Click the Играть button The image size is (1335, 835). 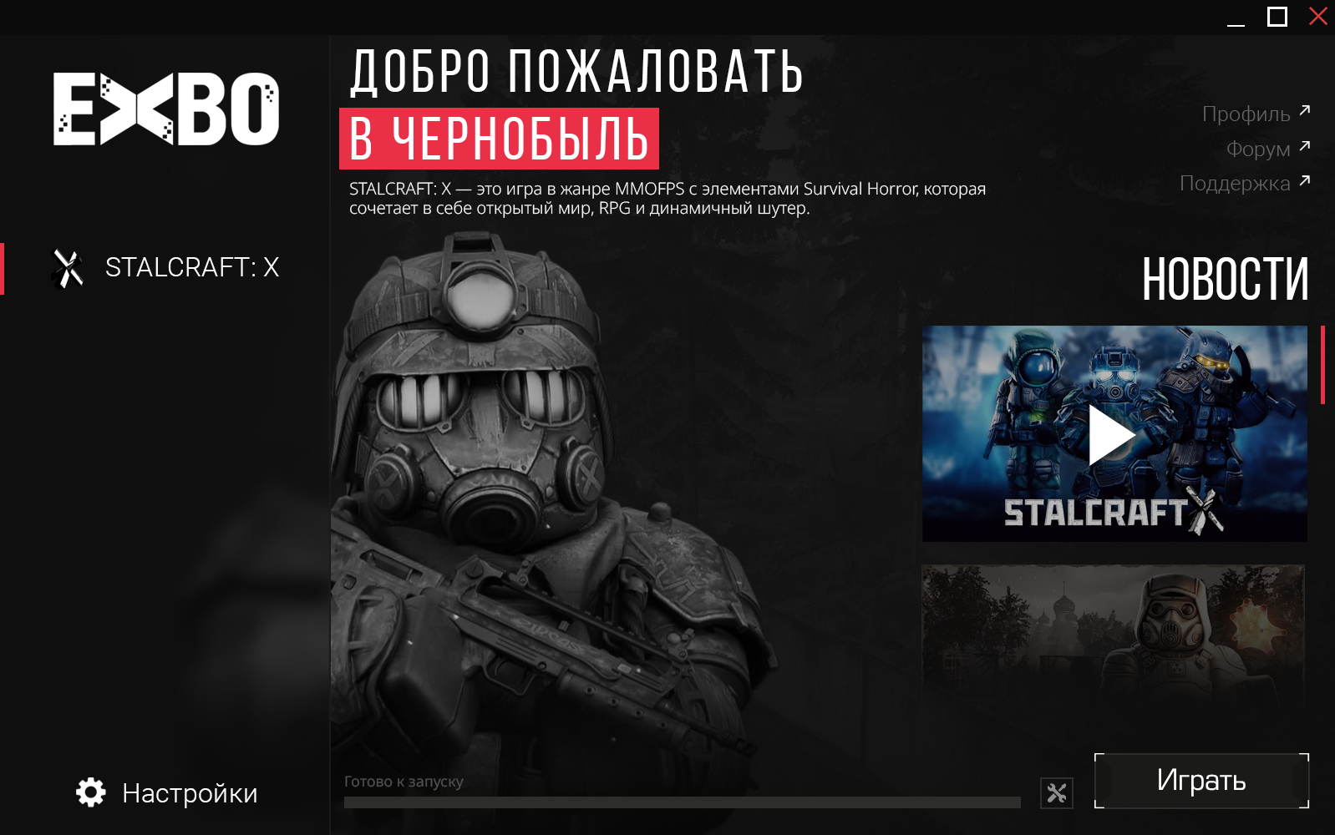pos(1201,781)
